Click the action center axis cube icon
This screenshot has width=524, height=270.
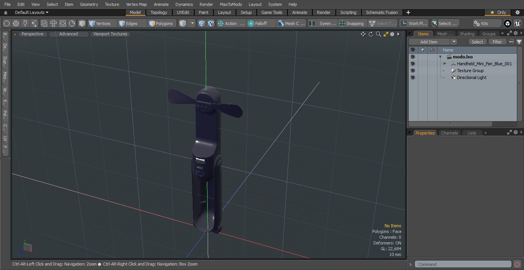(x=201, y=23)
